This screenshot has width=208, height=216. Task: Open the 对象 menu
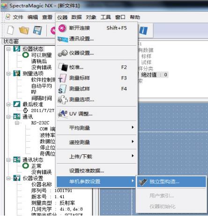[x=91, y=17]
